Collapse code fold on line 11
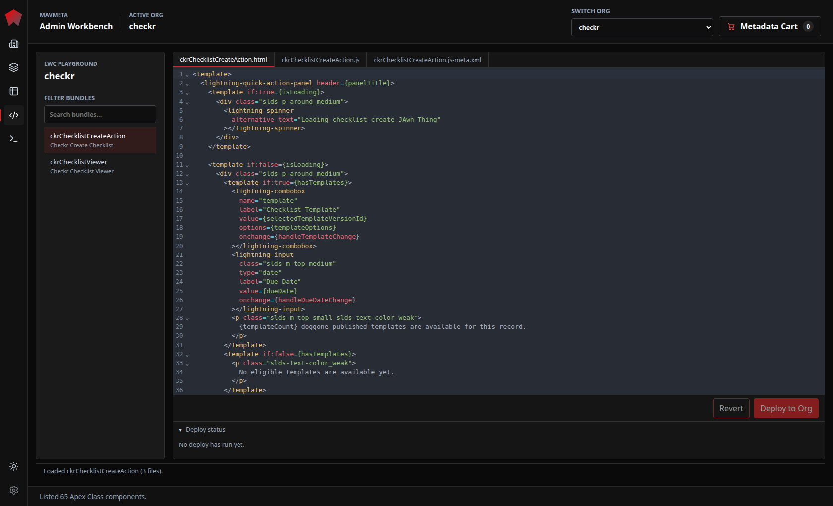 click(x=187, y=165)
